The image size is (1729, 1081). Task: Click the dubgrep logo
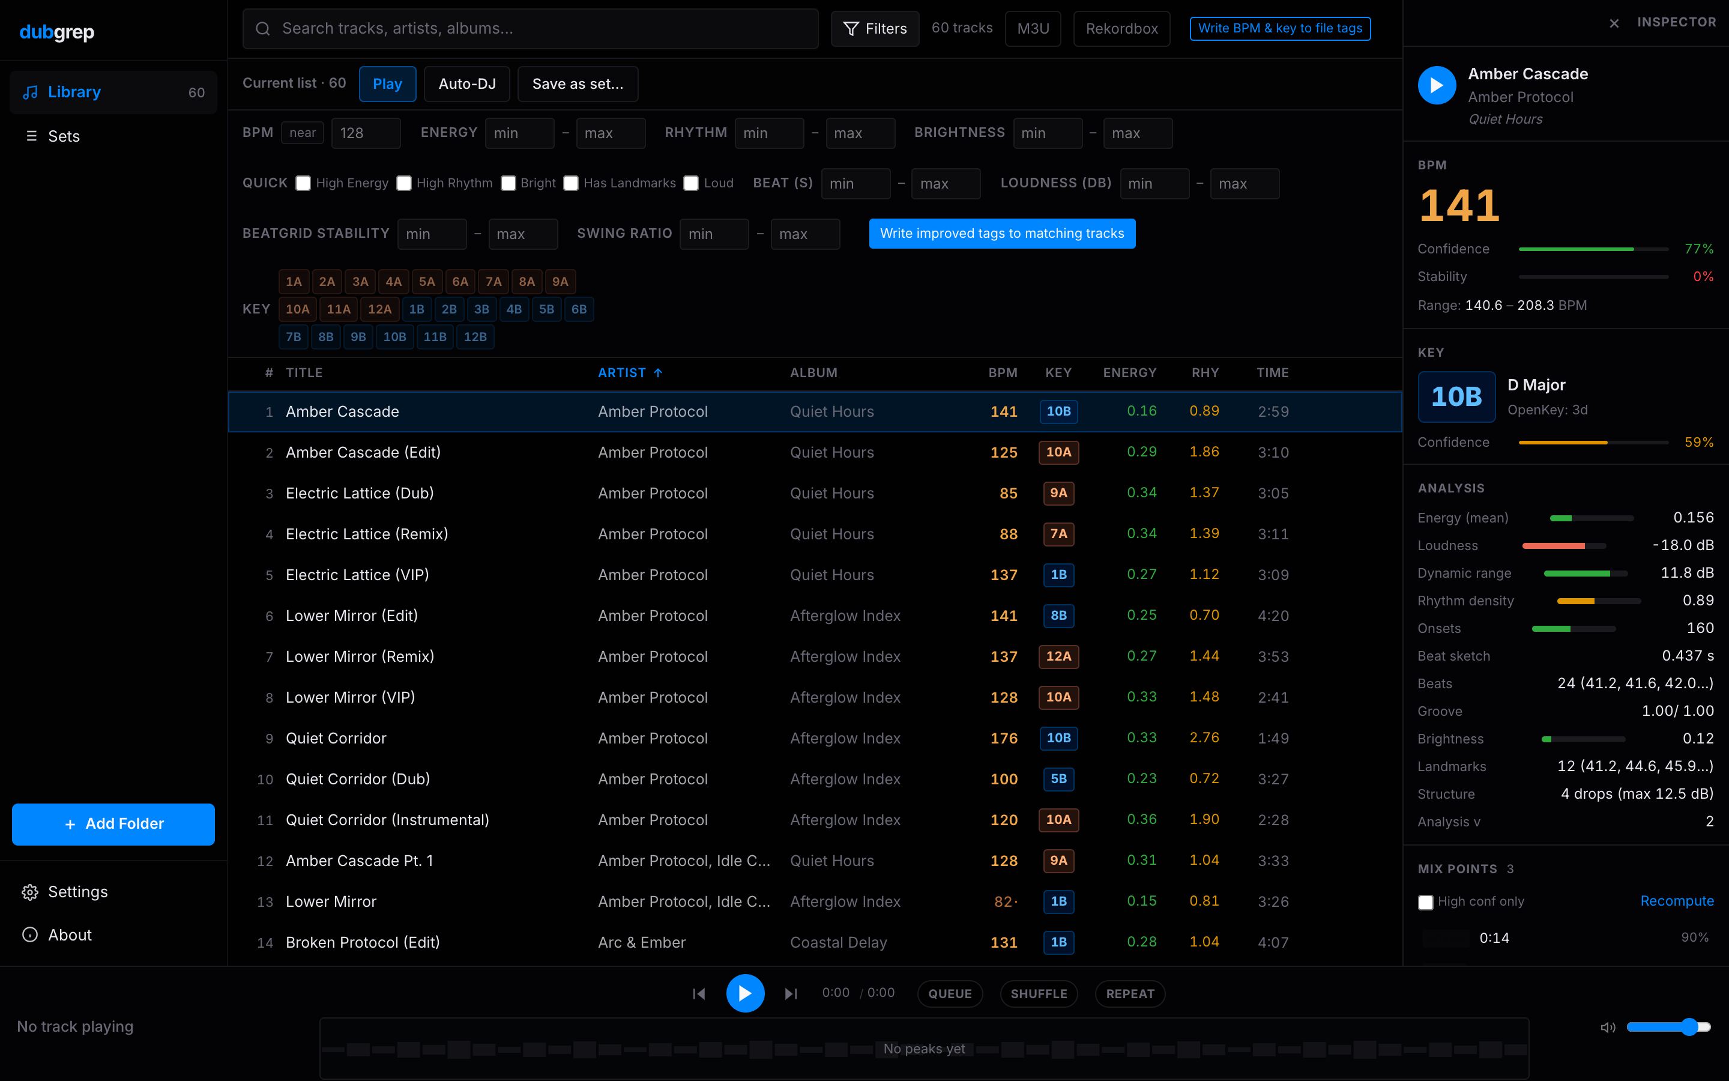point(57,32)
